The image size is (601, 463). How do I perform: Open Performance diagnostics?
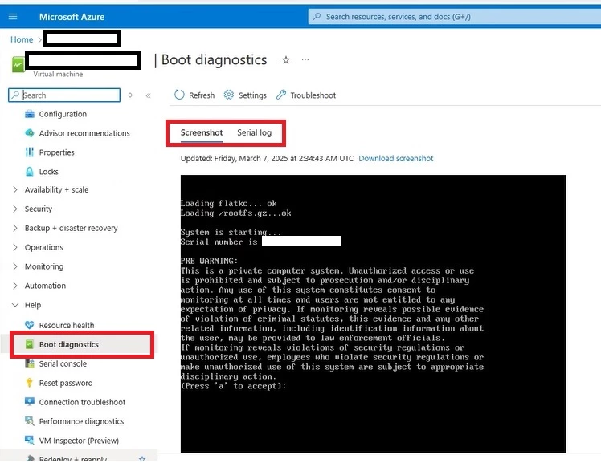82,421
